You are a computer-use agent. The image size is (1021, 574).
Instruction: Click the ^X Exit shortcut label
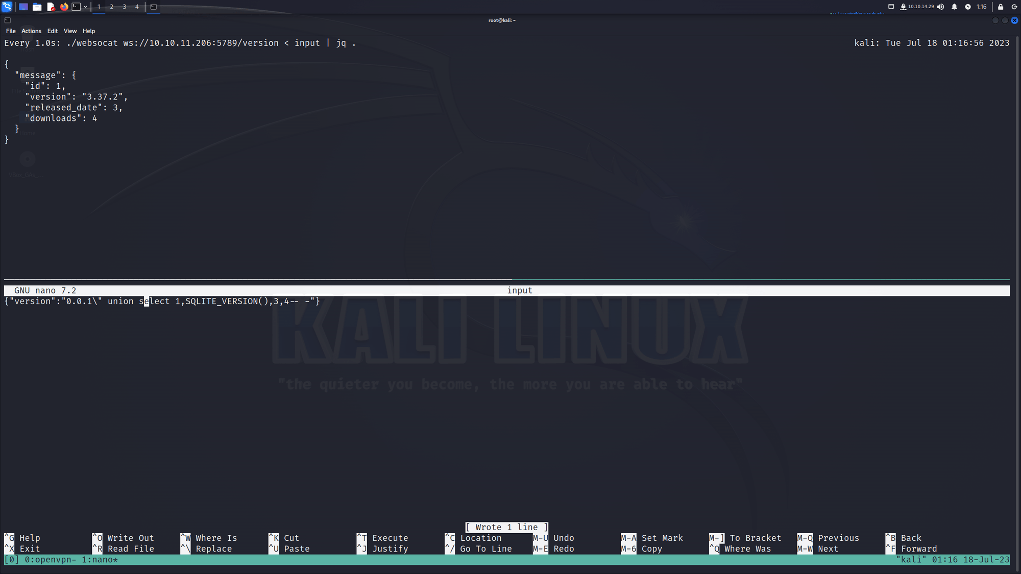click(x=22, y=548)
